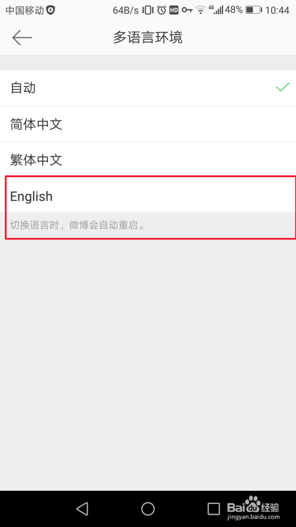Tap the battery icon in status bar
Screen dimensions: 296x527
coord(253,10)
